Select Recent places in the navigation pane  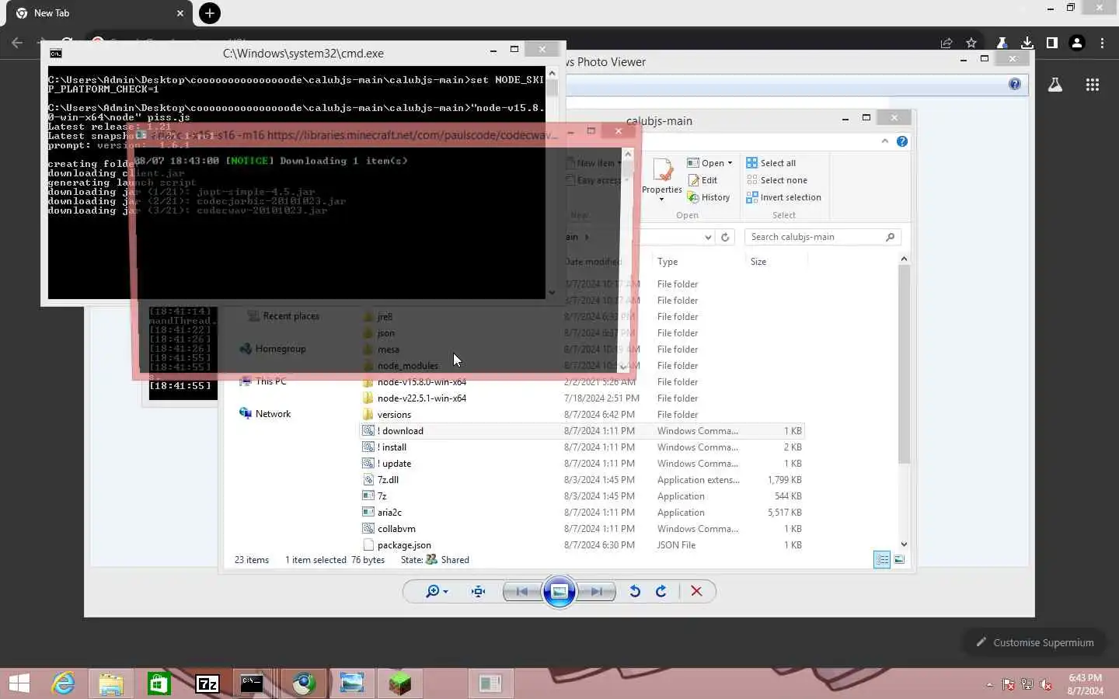click(x=283, y=316)
